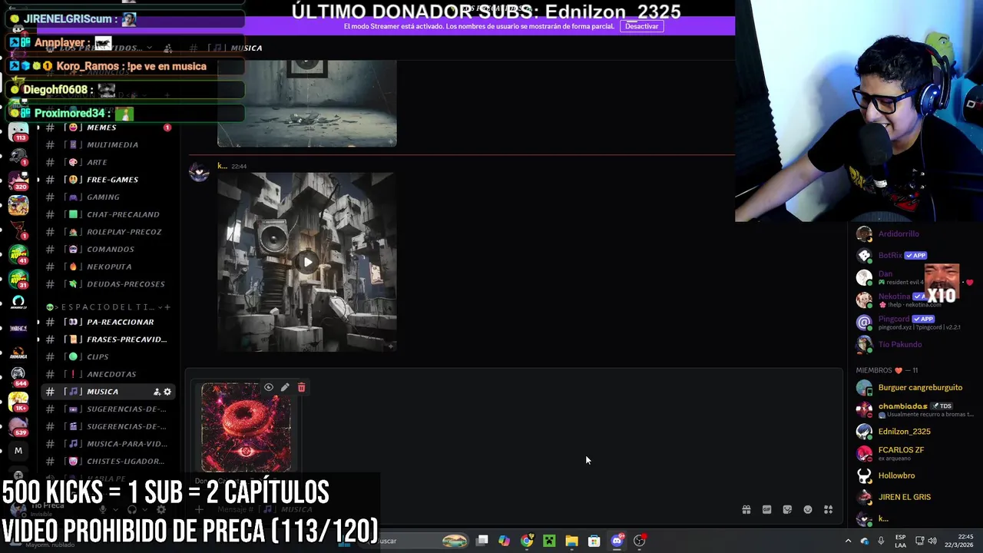Open the server icon with 41 badge
Viewport: 983px width, 553px height.
(x=18, y=253)
